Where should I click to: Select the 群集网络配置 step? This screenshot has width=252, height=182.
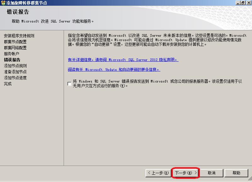coord(15,48)
